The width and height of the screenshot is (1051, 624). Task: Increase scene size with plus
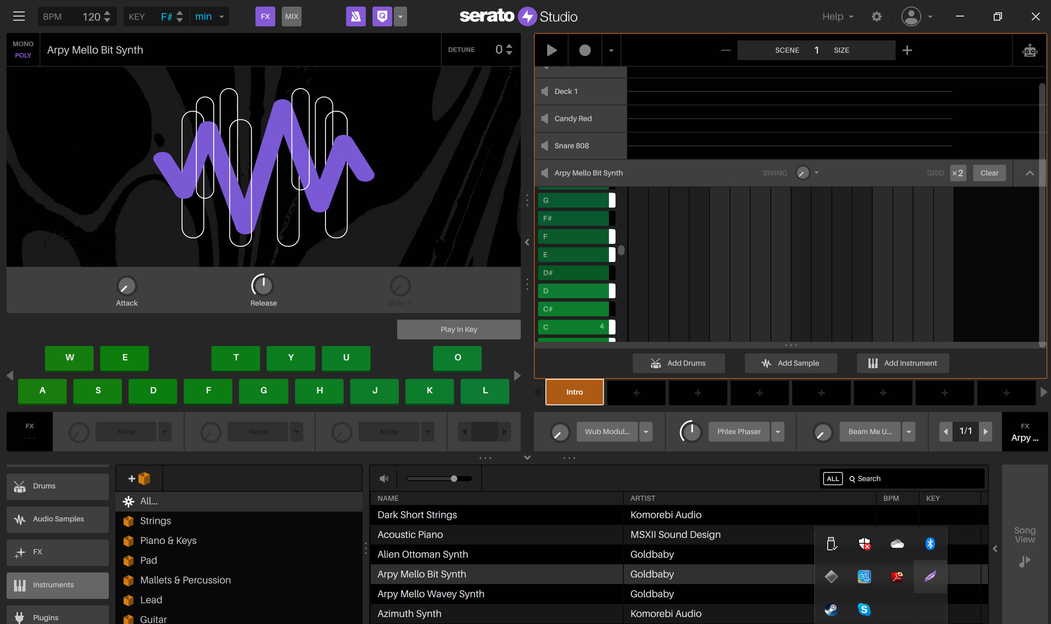click(x=907, y=50)
